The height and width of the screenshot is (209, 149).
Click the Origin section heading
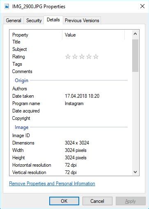pos(21,80)
